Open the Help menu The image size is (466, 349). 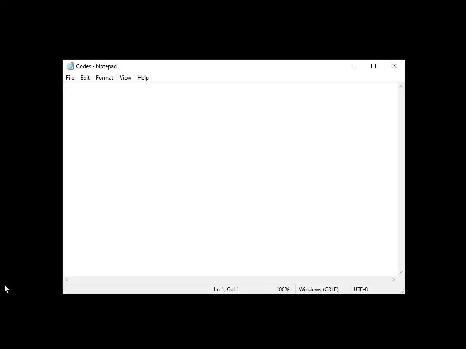(x=143, y=77)
